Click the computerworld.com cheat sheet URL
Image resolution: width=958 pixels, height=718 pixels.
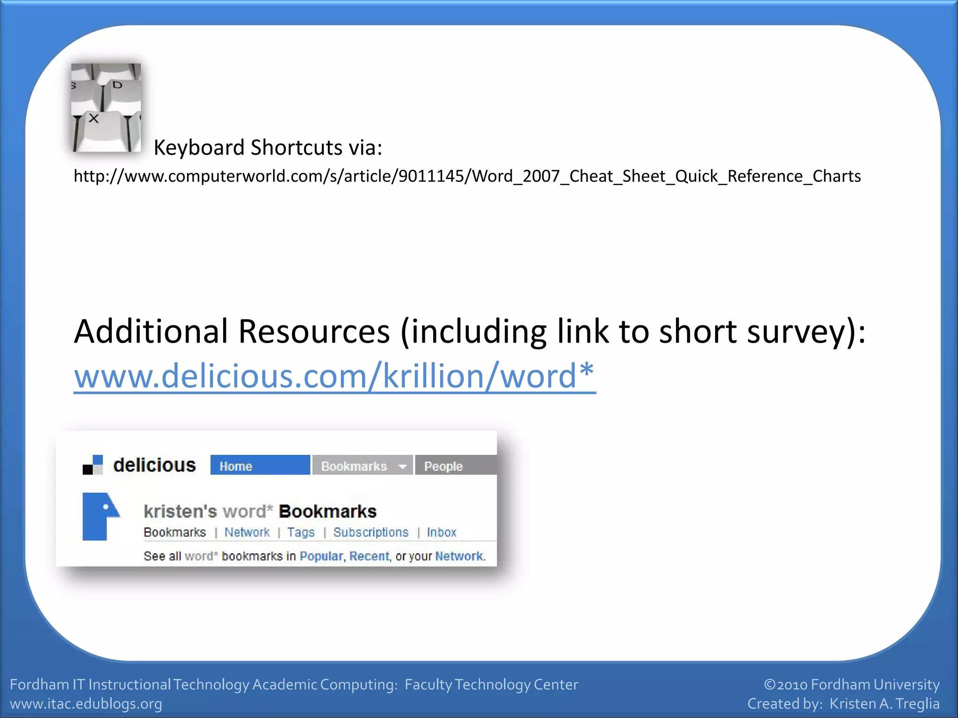(467, 176)
